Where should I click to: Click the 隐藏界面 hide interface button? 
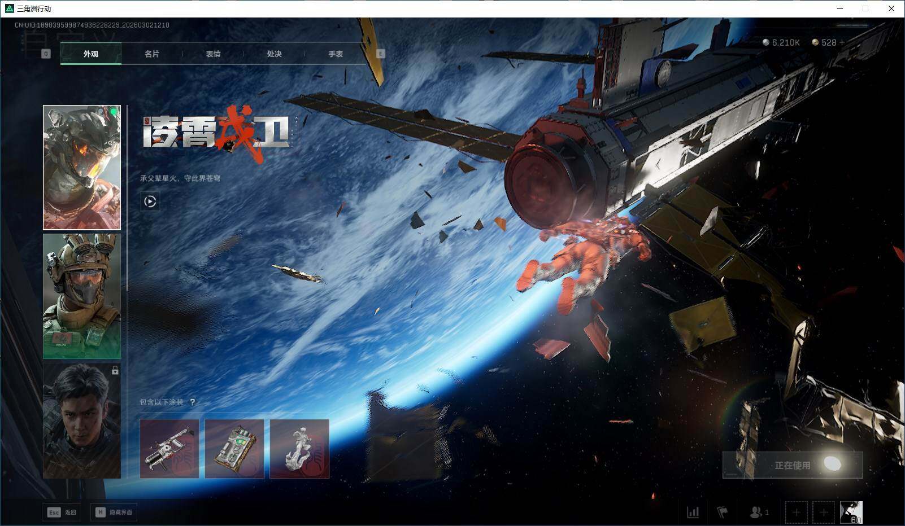(114, 512)
